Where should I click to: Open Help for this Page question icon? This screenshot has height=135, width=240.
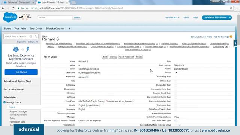click(x=231, y=37)
